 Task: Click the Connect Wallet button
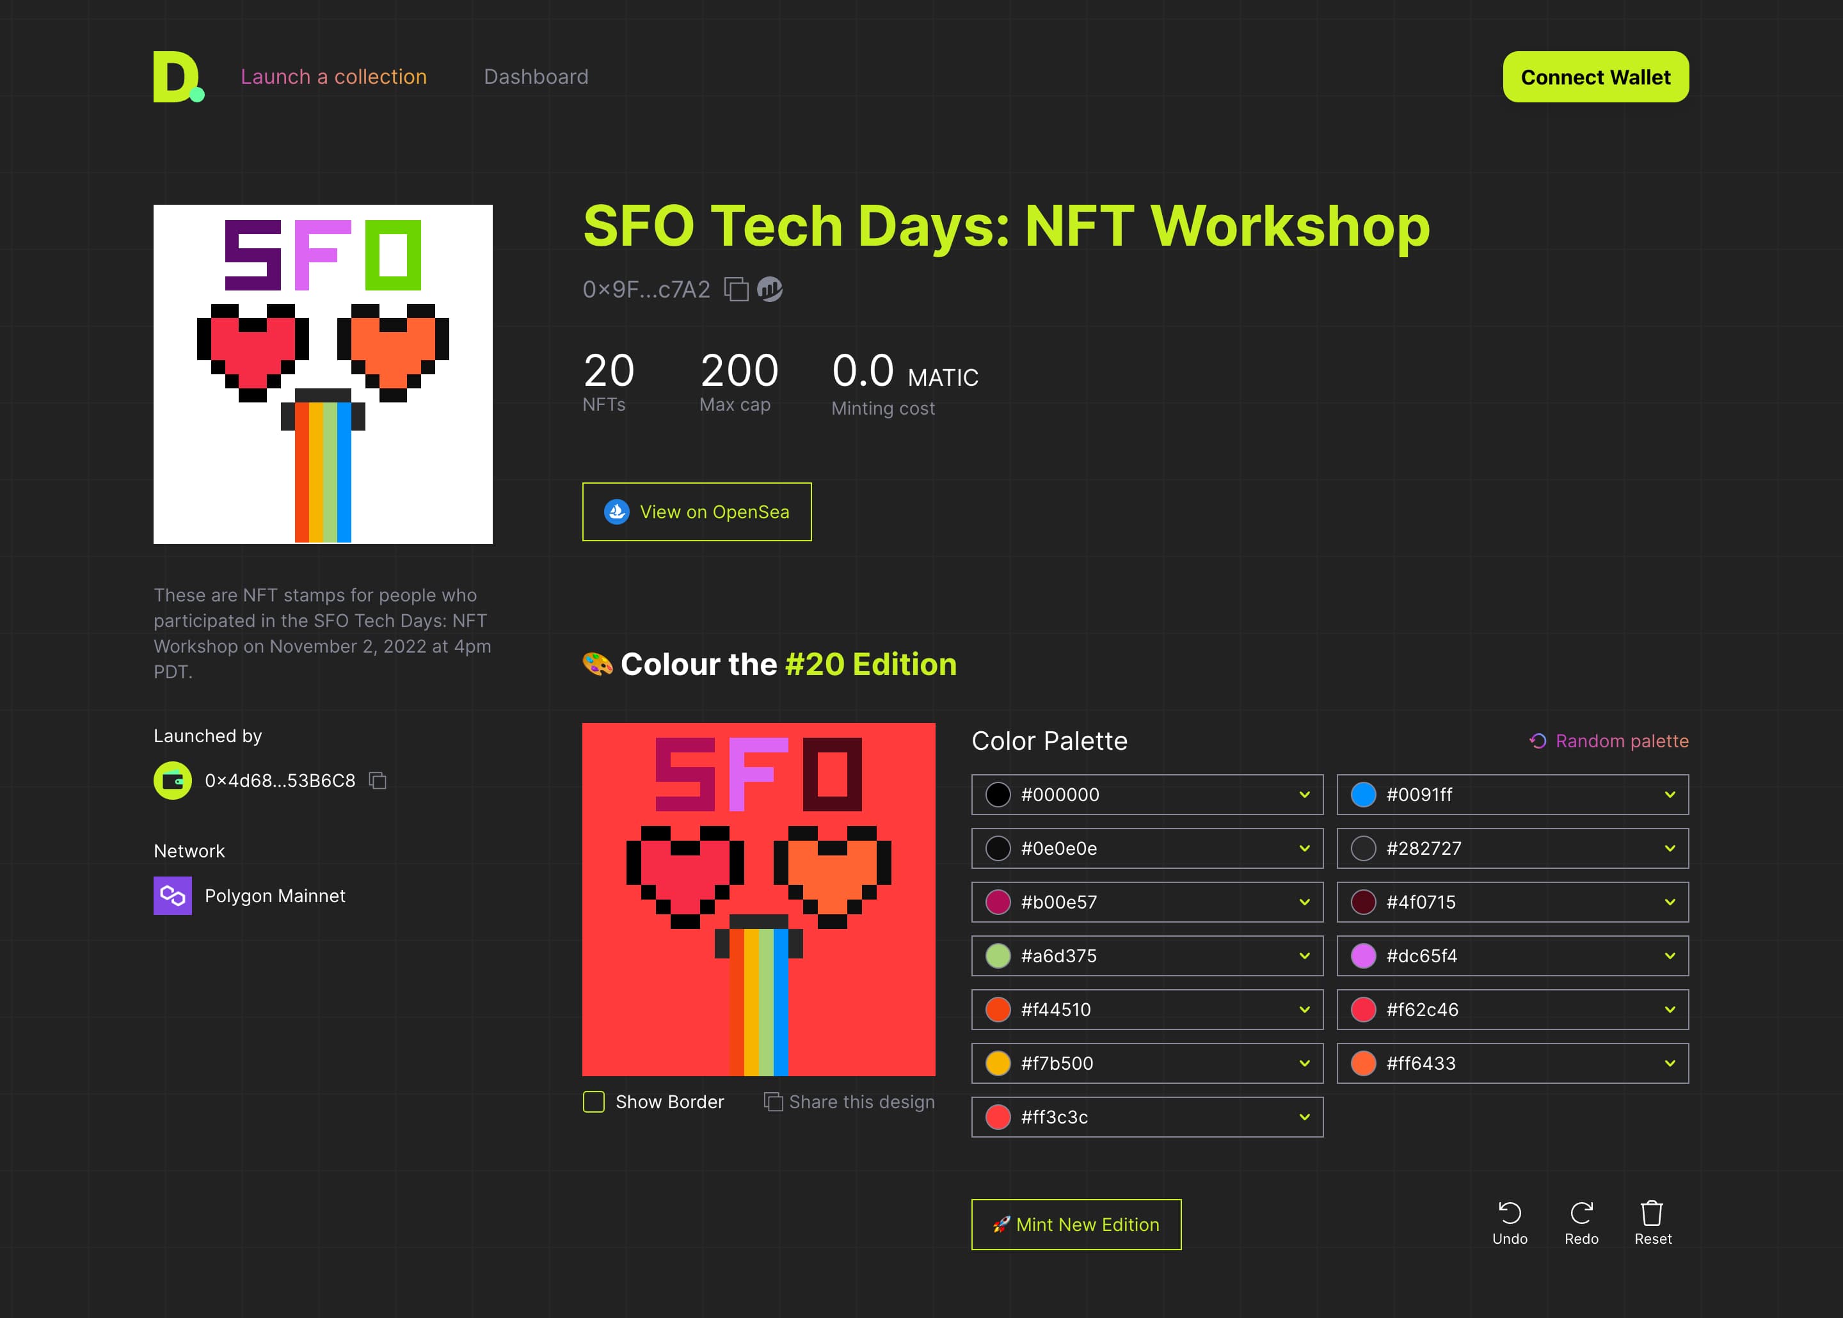[1595, 77]
